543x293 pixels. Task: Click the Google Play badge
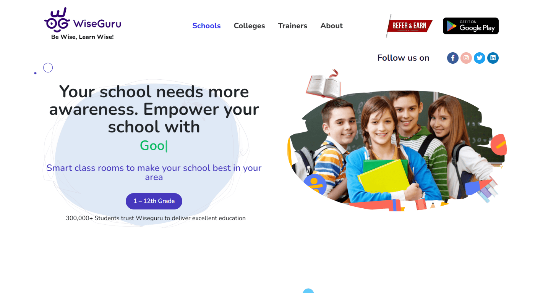pyautogui.click(x=471, y=26)
